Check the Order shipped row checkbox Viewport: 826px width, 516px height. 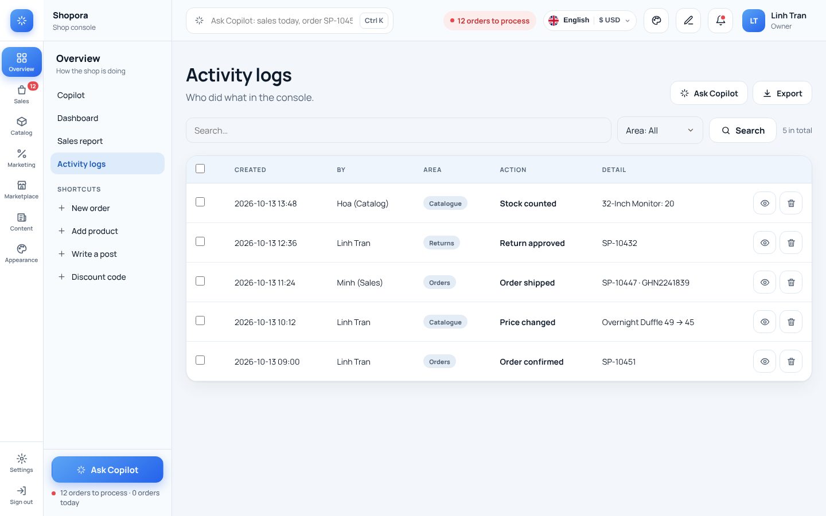200,281
